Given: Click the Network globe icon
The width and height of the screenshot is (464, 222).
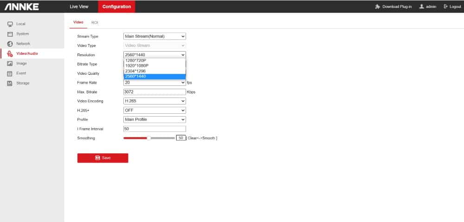Looking at the screenshot, I should [x=10, y=44].
